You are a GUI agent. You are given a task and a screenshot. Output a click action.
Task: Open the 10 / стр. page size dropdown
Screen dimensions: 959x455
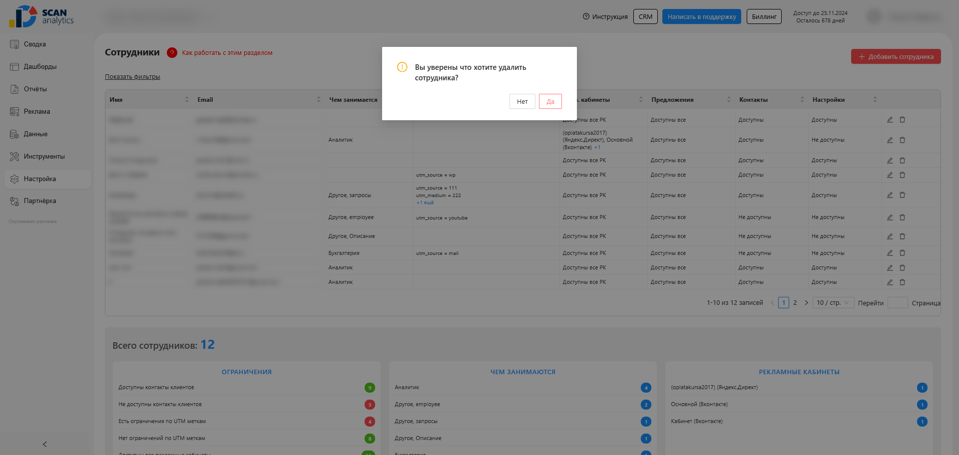pos(833,303)
